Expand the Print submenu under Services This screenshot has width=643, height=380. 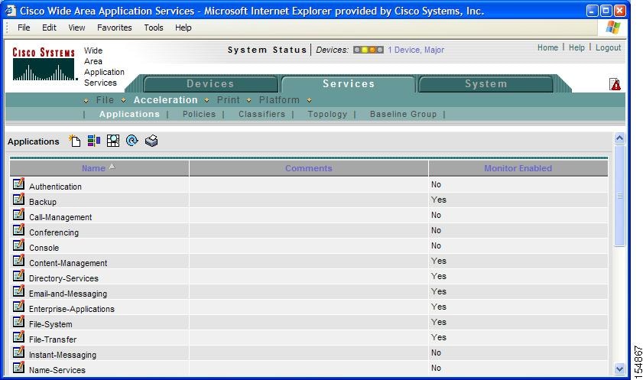click(x=229, y=99)
